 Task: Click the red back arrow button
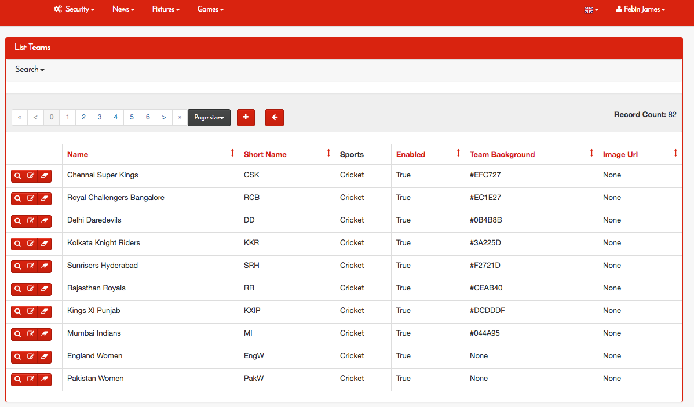click(275, 117)
